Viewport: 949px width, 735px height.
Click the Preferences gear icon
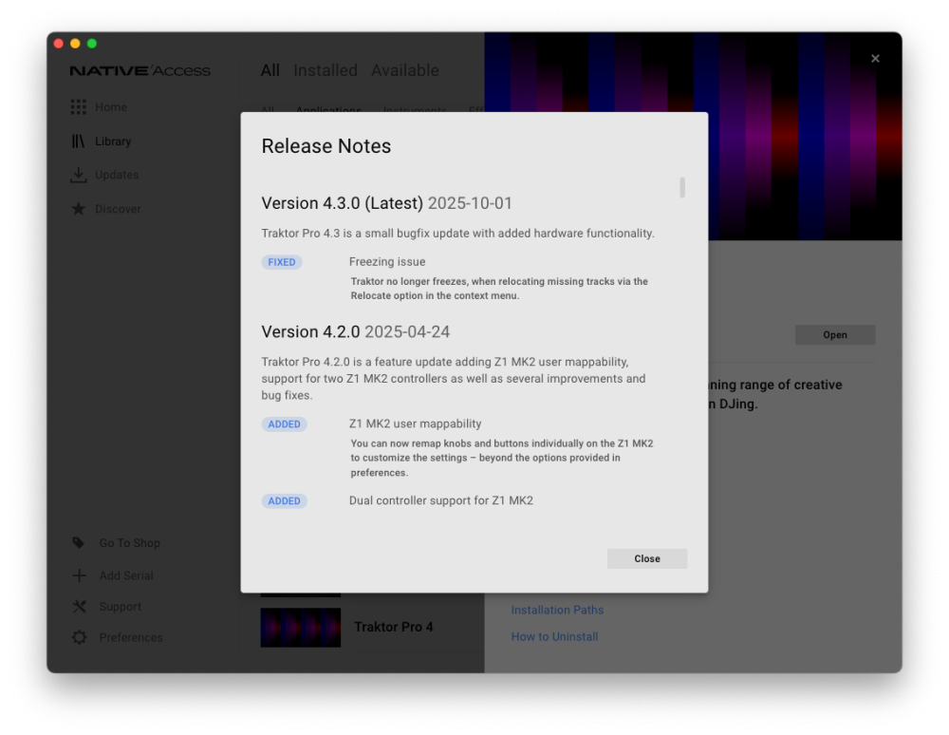80,637
